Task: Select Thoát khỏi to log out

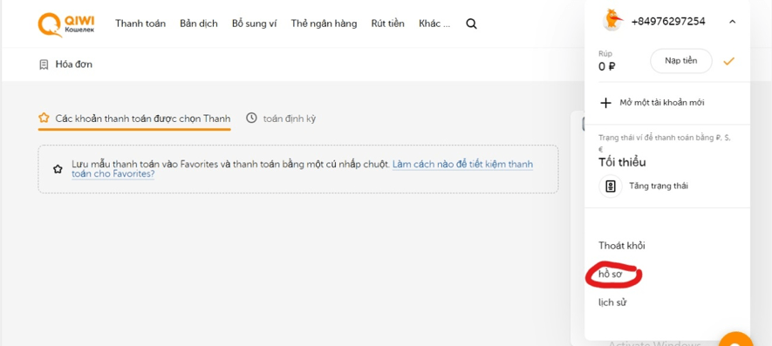Action: point(621,246)
